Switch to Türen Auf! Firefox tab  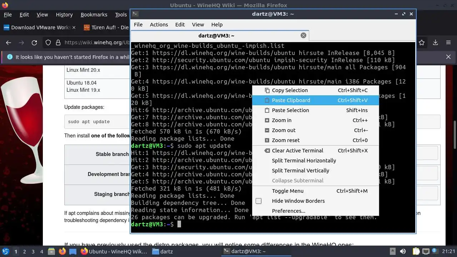point(106,27)
